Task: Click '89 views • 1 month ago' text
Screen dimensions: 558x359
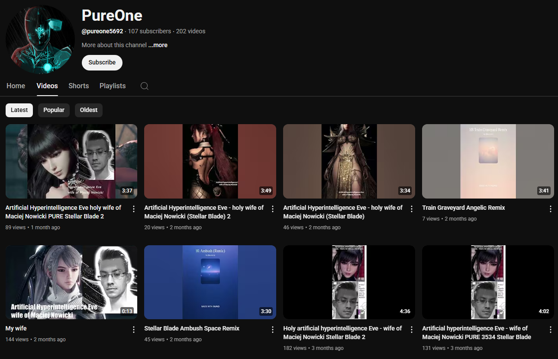Action: point(33,228)
